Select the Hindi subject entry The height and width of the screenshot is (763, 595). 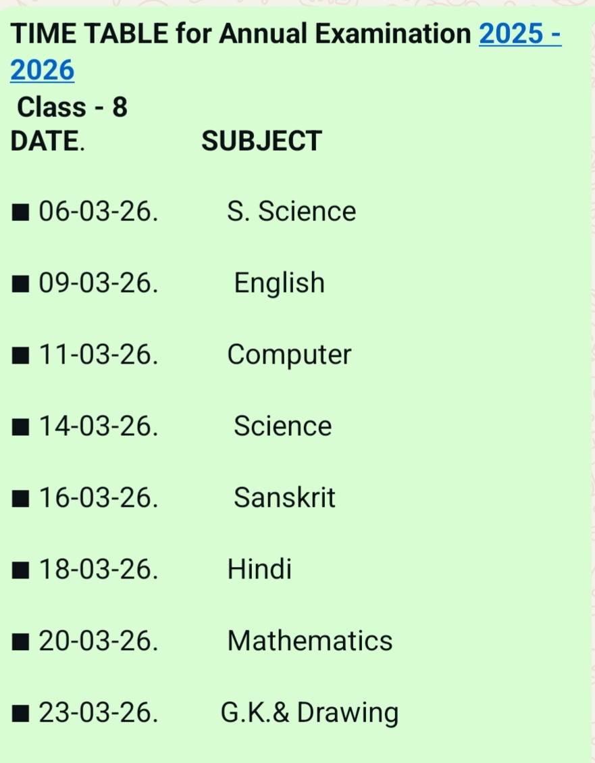pos(259,570)
